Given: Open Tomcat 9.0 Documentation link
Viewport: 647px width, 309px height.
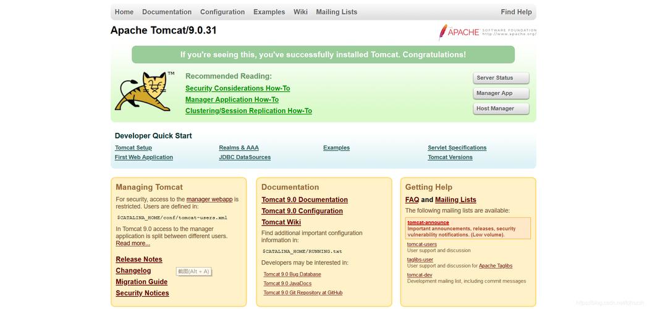Looking at the screenshot, I should [305, 200].
